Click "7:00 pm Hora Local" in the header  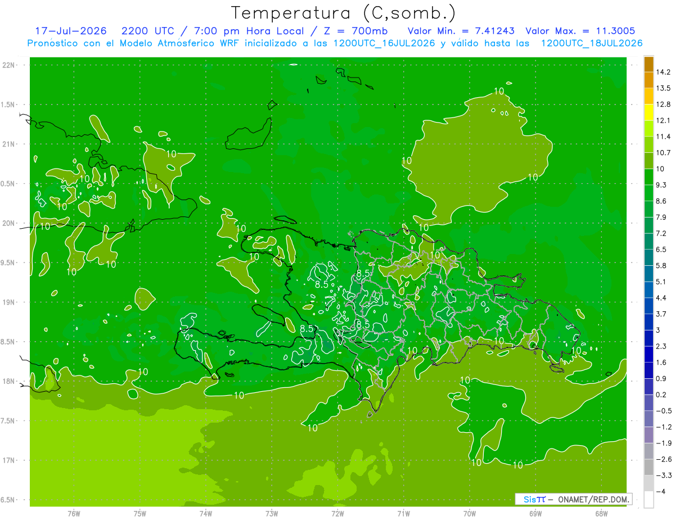(x=250, y=31)
